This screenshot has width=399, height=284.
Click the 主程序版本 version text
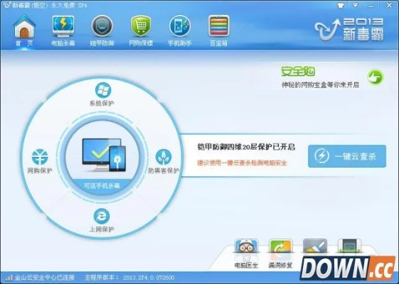tap(129, 278)
